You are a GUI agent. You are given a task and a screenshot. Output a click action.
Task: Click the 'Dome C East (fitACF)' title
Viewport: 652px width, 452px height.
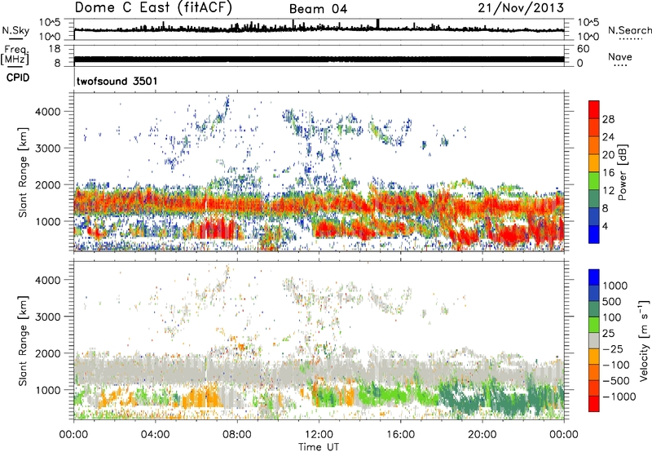click(153, 8)
